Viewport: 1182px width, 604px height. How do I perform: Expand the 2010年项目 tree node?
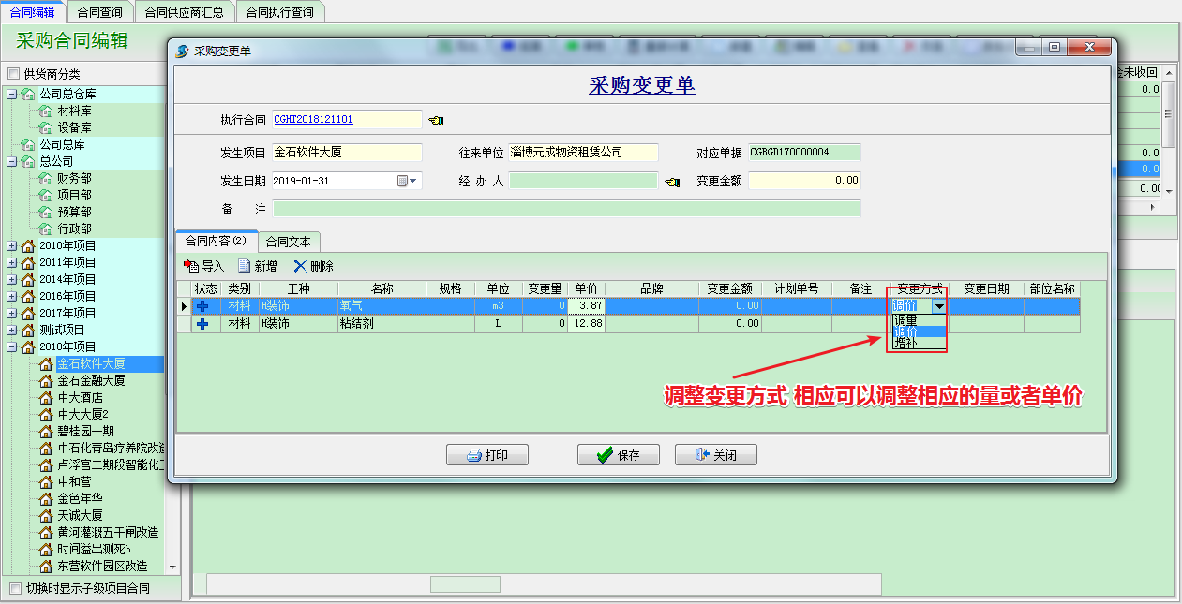(x=12, y=245)
